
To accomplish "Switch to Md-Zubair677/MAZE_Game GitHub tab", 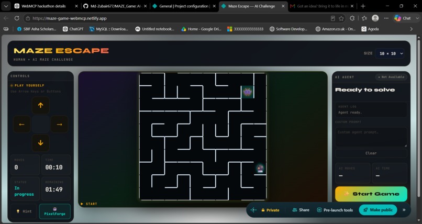I will pos(113,6).
